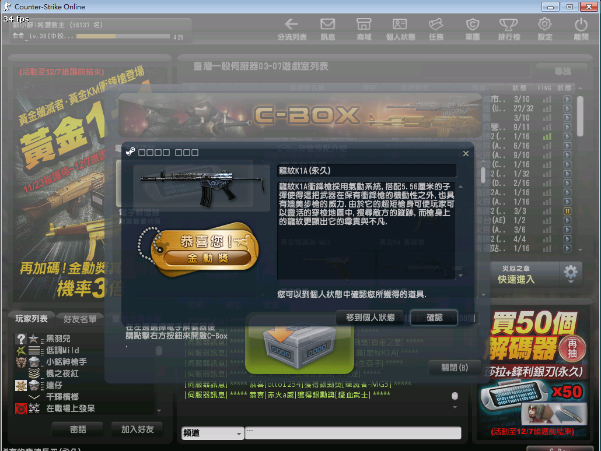601x451 pixels.
Task: Open the 訊息 messages envelope icon
Action: [x=328, y=30]
